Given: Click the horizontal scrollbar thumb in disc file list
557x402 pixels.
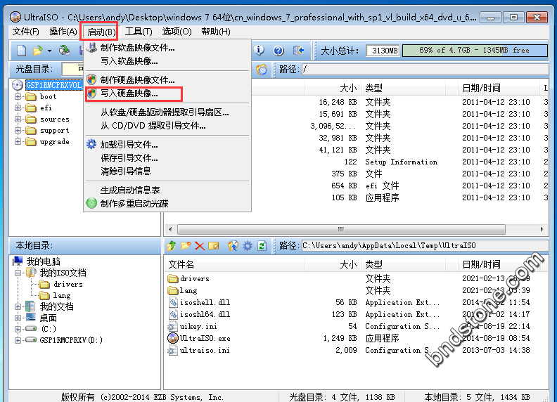Looking at the screenshot, I should pos(341,229).
